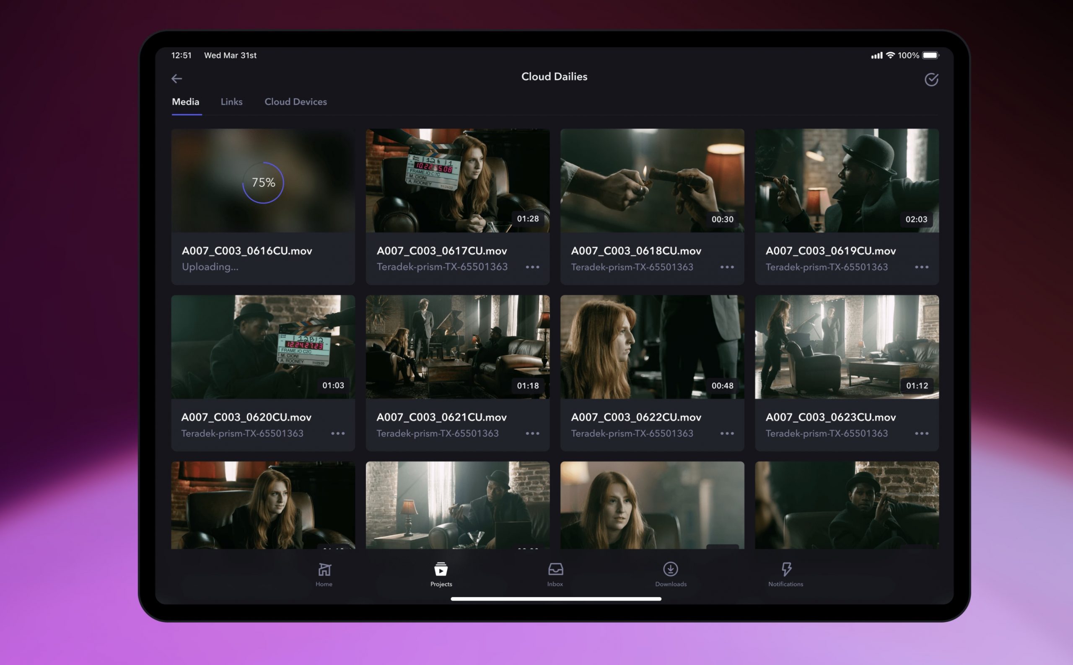The width and height of the screenshot is (1073, 665).
Task: Open the A007_C003_0623CU.mov thumbnail
Action: (846, 347)
